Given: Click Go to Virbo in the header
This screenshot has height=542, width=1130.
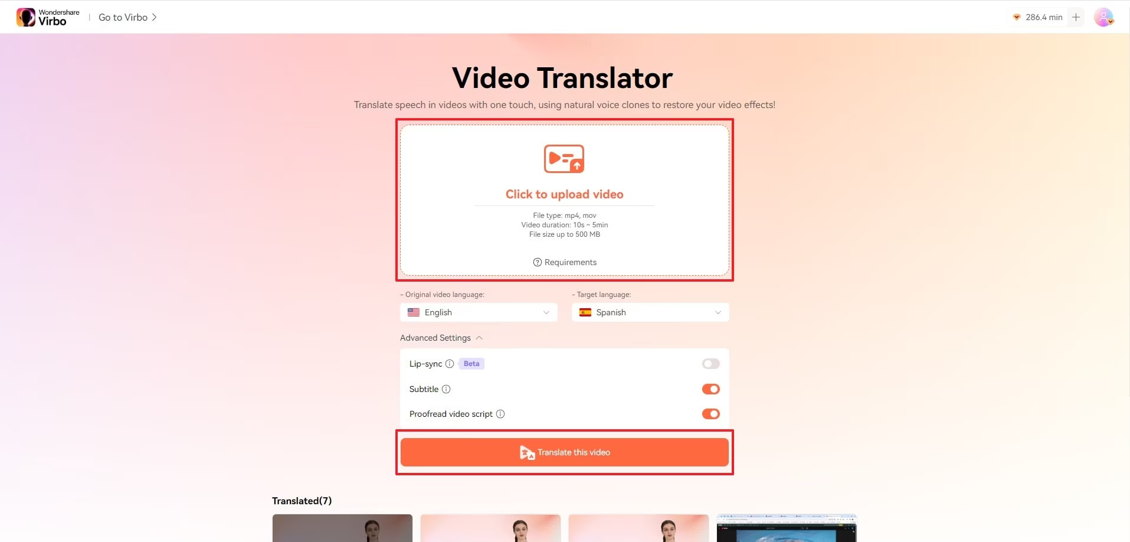Looking at the screenshot, I should point(123,17).
